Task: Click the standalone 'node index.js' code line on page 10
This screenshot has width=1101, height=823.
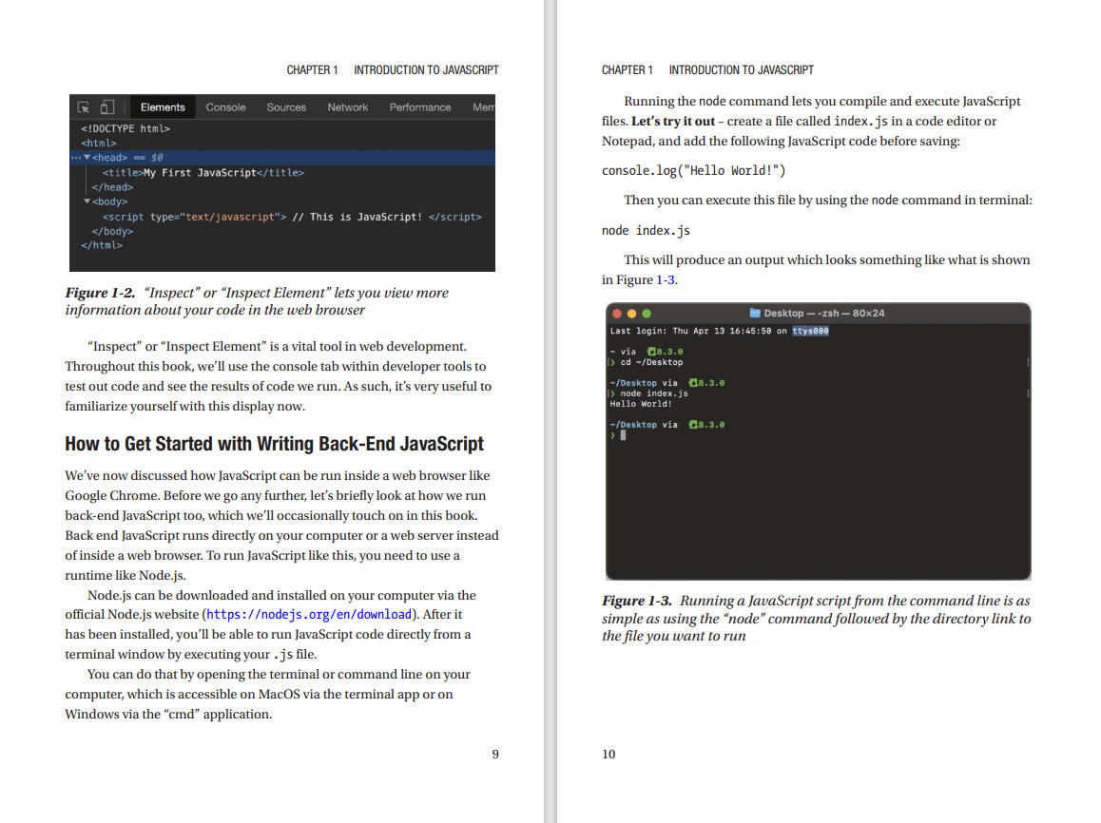Action: pyautogui.click(x=646, y=231)
